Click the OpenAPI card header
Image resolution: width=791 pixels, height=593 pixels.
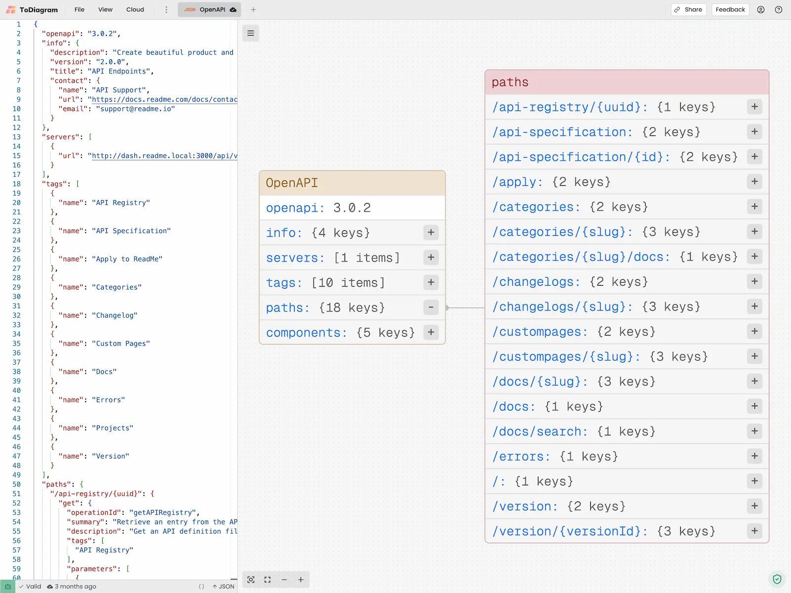point(352,183)
